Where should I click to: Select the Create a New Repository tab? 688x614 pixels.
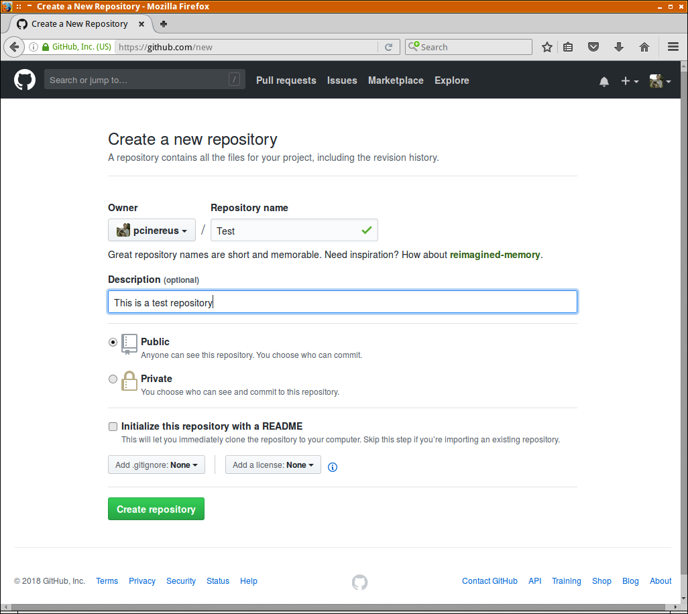click(x=80, y=24)
